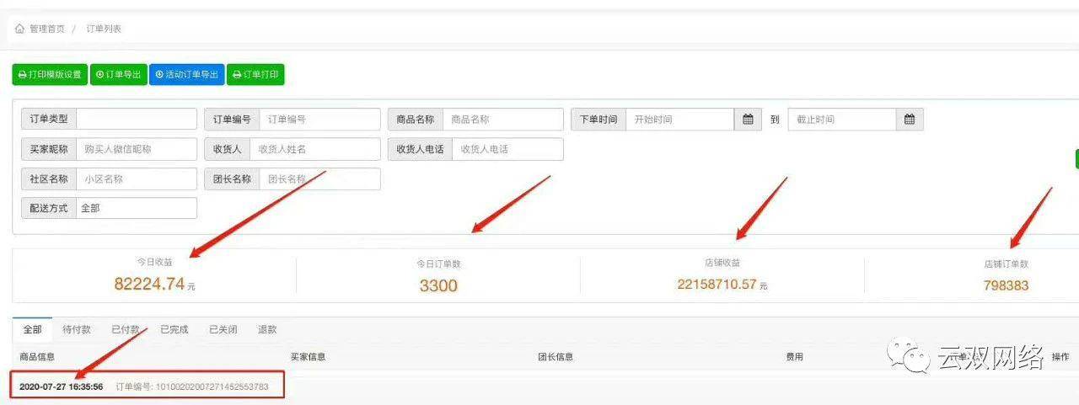Click the 截止时间 date field
The width and height of the screenshot is (1079, 405).
pyautogui.click(x=842, y=120)
